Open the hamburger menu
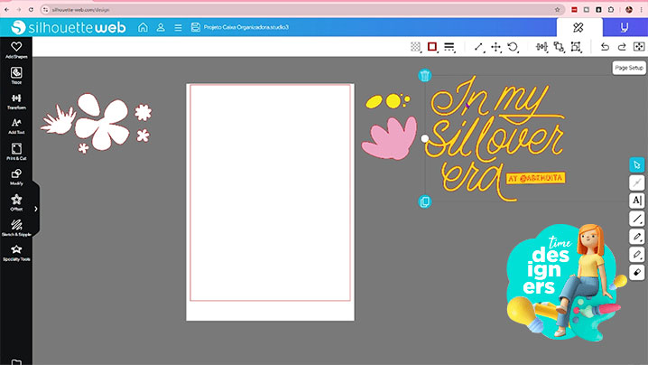The height and width of the screenshot is (365, 648). (x=179, y=28)
